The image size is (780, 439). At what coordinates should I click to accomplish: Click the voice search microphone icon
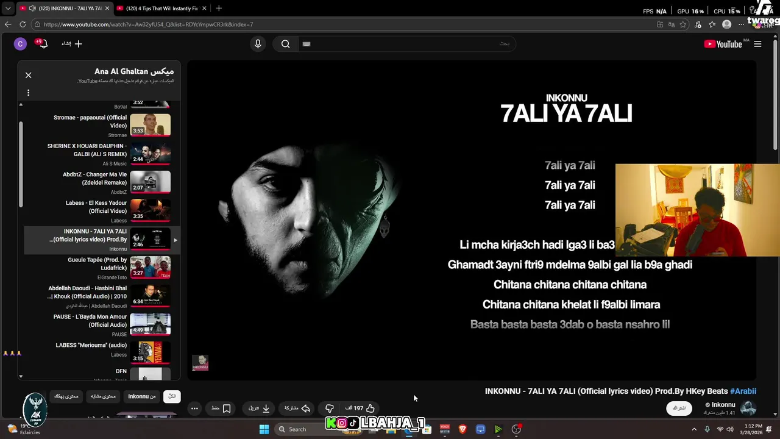point(258,44)
